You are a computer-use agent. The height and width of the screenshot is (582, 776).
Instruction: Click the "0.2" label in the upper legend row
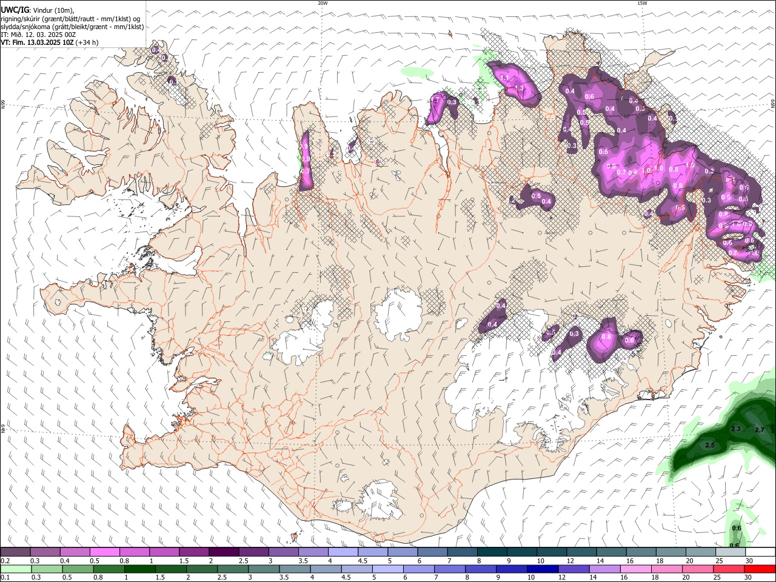pyautogui.click(x=5, y=561)
